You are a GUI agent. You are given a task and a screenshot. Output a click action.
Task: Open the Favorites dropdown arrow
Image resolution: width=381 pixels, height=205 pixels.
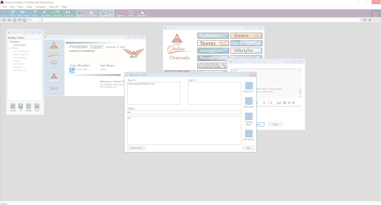(72, 12)
